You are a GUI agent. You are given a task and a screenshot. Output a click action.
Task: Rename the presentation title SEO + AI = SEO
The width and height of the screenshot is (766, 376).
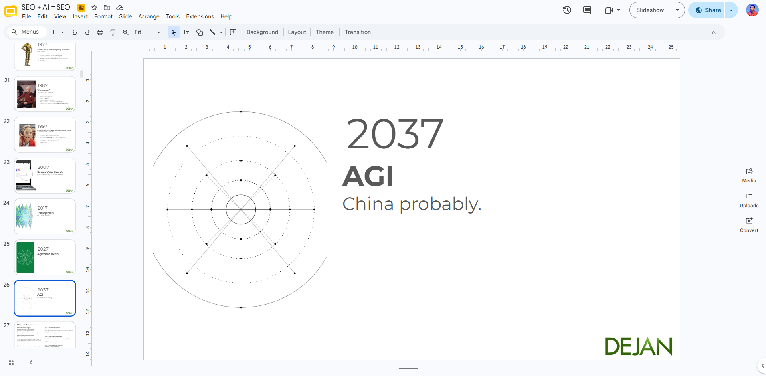point(46,7)
